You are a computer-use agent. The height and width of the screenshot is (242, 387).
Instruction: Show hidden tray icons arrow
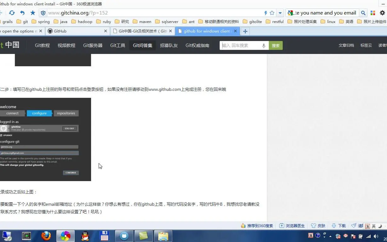(330, 236)
